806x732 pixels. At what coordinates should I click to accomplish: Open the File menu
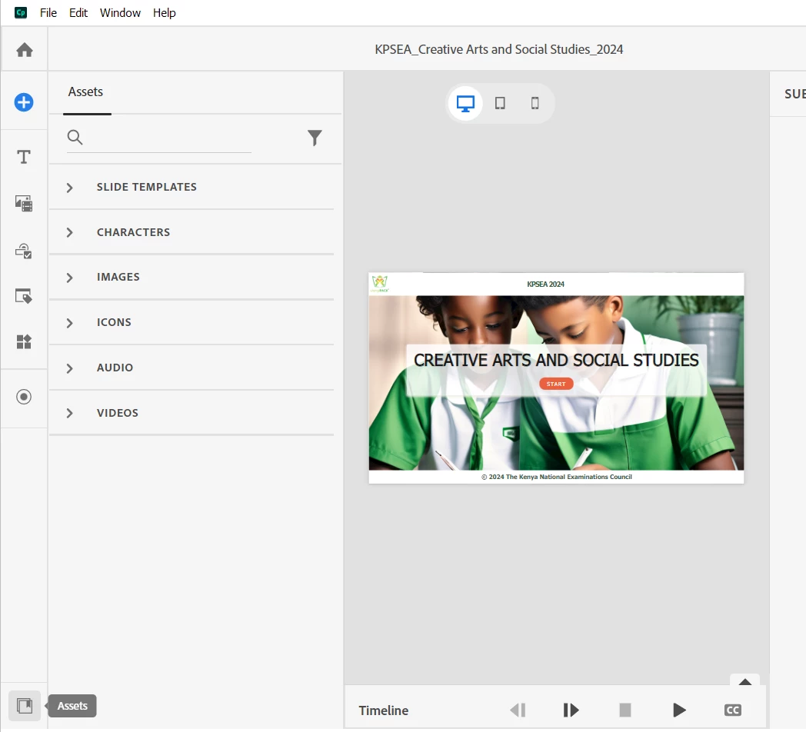(48, 13)
